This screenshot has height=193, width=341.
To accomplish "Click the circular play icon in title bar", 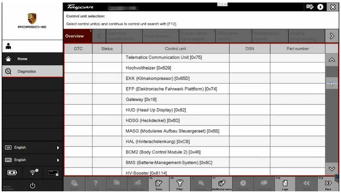I will (x=320, y=7).
